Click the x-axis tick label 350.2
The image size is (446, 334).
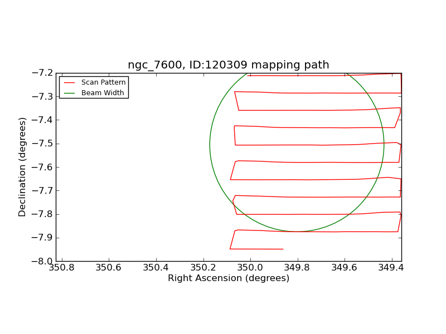tap(203, 268)
